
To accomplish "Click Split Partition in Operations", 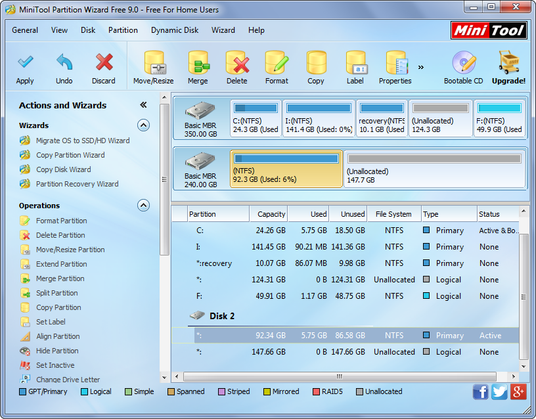I will coord(57,292).
